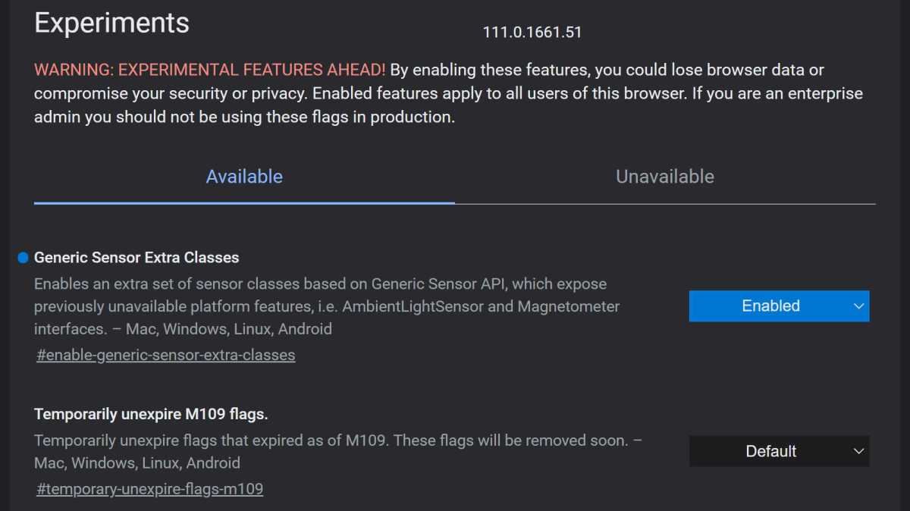The height and width of the screenshot is (511, 910).
Task: Click the blue underline beneath Available tab
Action: 244,202
